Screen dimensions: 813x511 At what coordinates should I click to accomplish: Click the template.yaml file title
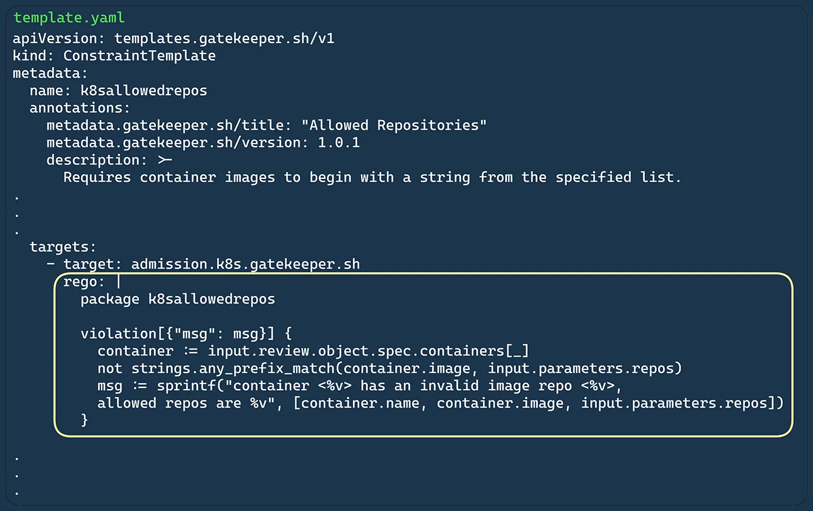click(x=69, y=17)
